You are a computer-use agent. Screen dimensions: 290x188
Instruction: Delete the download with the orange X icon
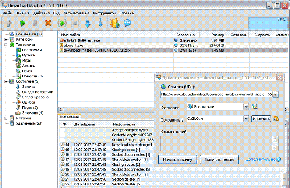coord(48,23)
